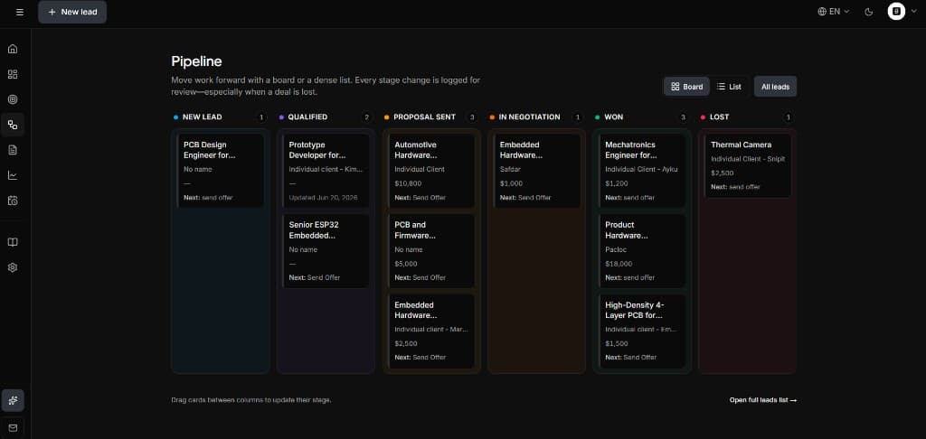The image size is (926, 439).
Task: Click the $5,000 amount text
Action: (x=406, y=264)
